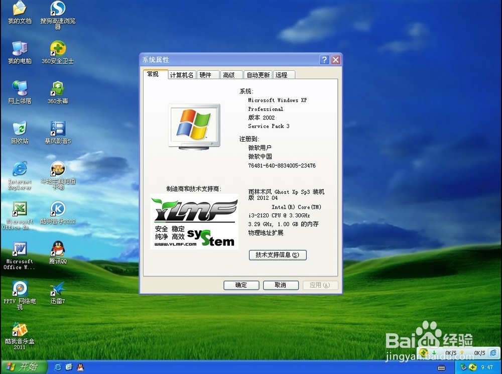The width and height of the screenshot is (502, 374).
Task: Select the Internet Explorer desktop icon
Action: click(20, 176)
